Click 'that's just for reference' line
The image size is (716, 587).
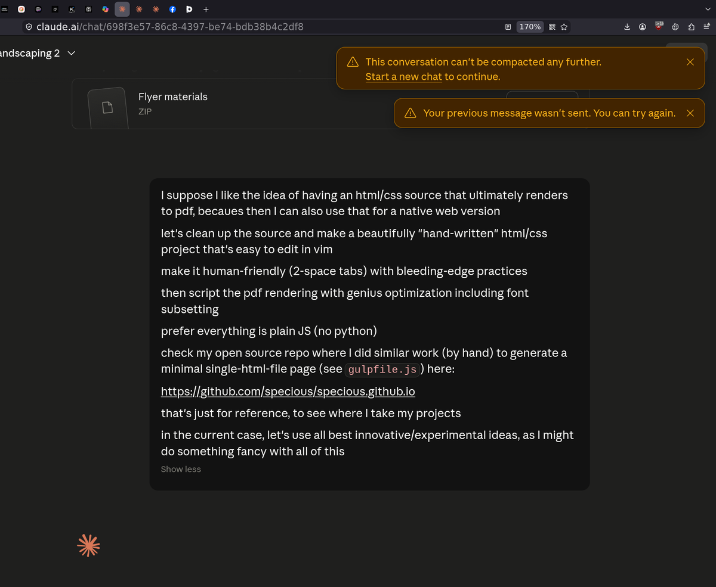tap(311, 413)
